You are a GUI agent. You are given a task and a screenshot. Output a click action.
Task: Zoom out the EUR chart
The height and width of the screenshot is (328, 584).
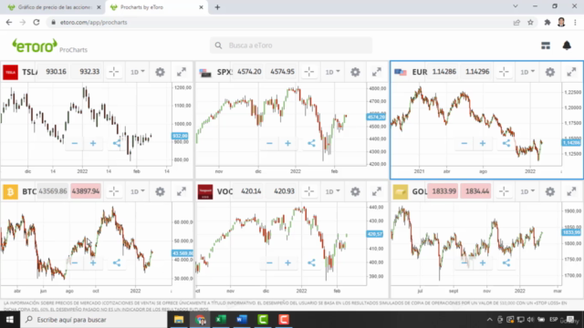tap(464, 143)
